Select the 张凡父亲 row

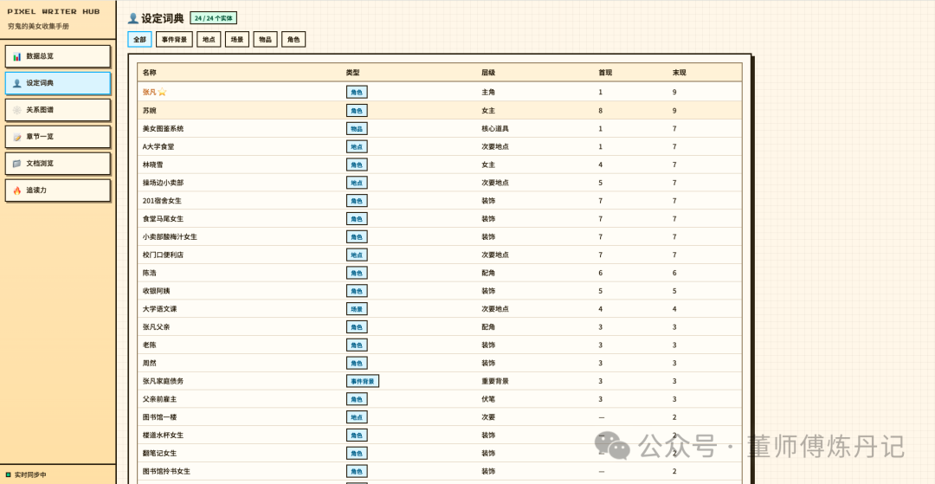click(x=440, y=326)
